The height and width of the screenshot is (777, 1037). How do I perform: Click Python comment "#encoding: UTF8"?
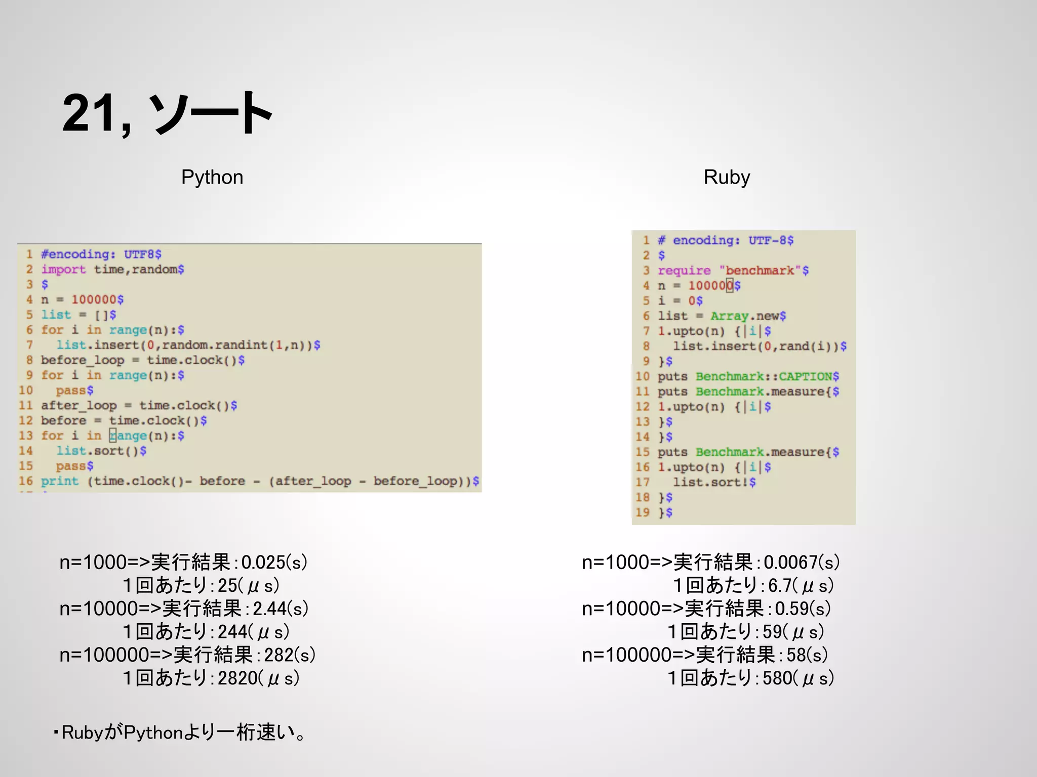pos(101,254)
